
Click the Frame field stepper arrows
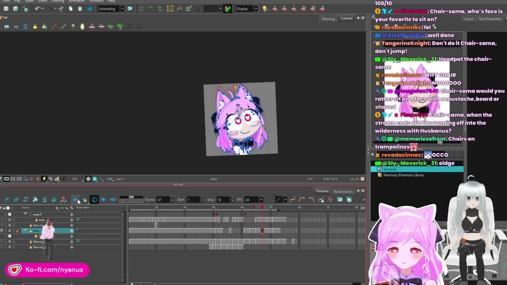point(172,199)
